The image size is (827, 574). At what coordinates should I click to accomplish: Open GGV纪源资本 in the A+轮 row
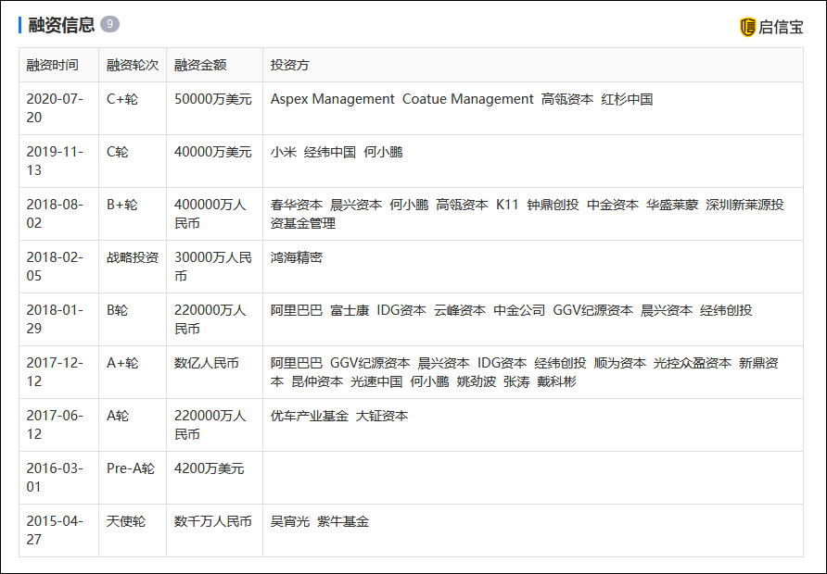coord(370,362)
